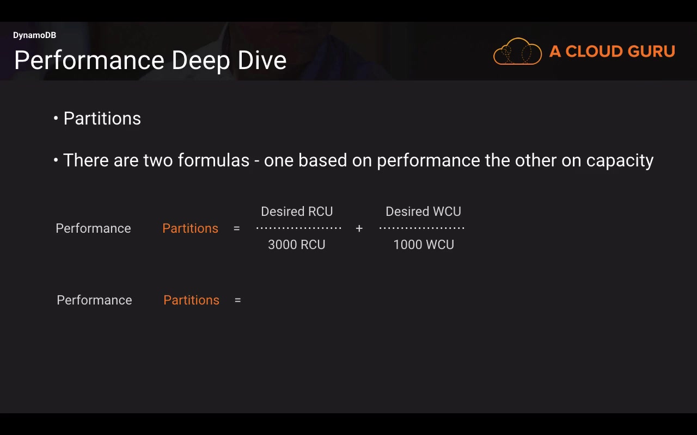This screenshot has width=697, height=435.
Task: Select the Desired WCU numerator text
Action: coord(423,212)
